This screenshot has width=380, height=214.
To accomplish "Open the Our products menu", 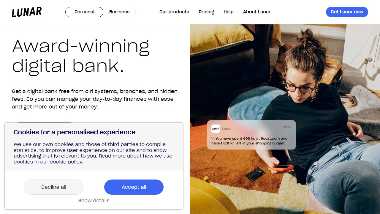I will [x=174, y=12].
